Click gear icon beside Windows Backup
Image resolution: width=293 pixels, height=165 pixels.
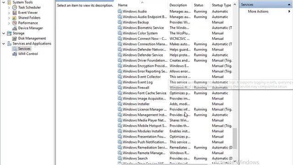pyautogui.click(x=120, y=22)
